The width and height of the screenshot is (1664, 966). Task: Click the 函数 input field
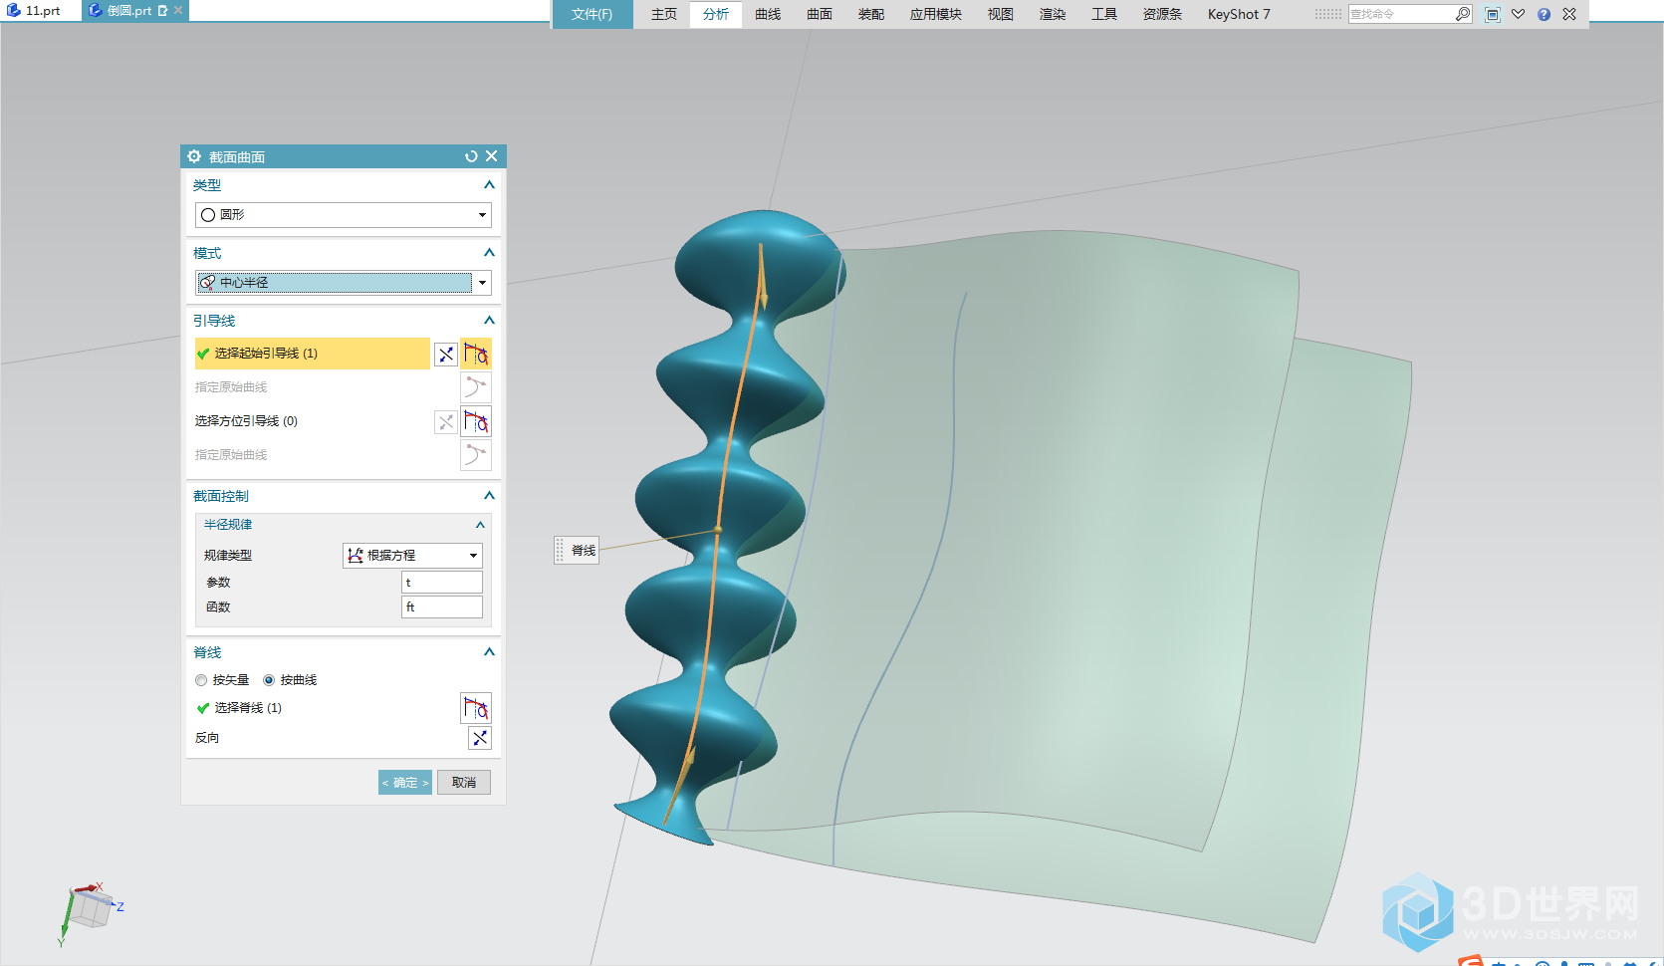coord(442,607)
